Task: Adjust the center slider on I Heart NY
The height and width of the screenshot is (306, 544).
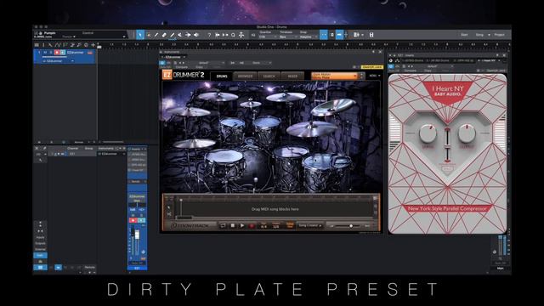Action: point(447,144)
